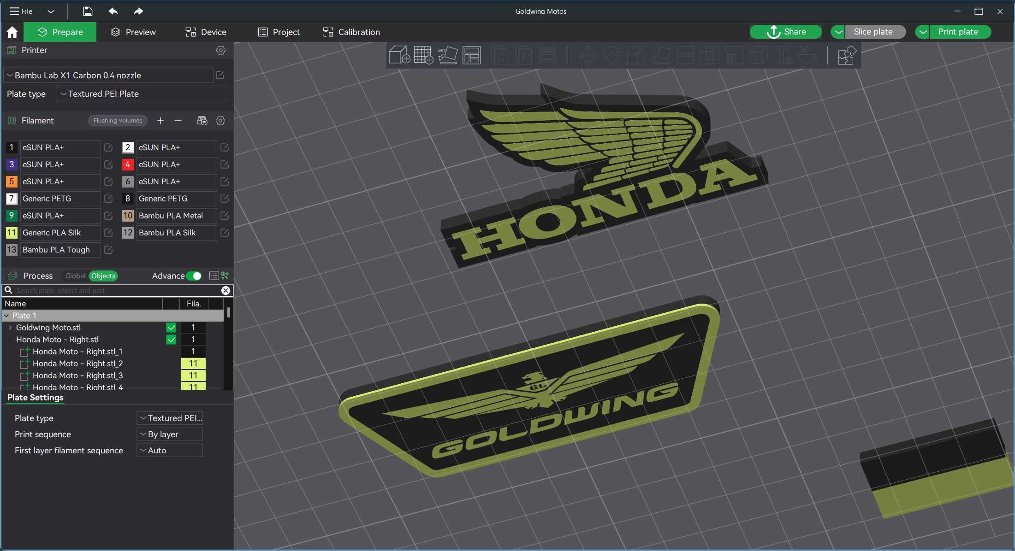Remove a filament with minus icon

(178, 121)
